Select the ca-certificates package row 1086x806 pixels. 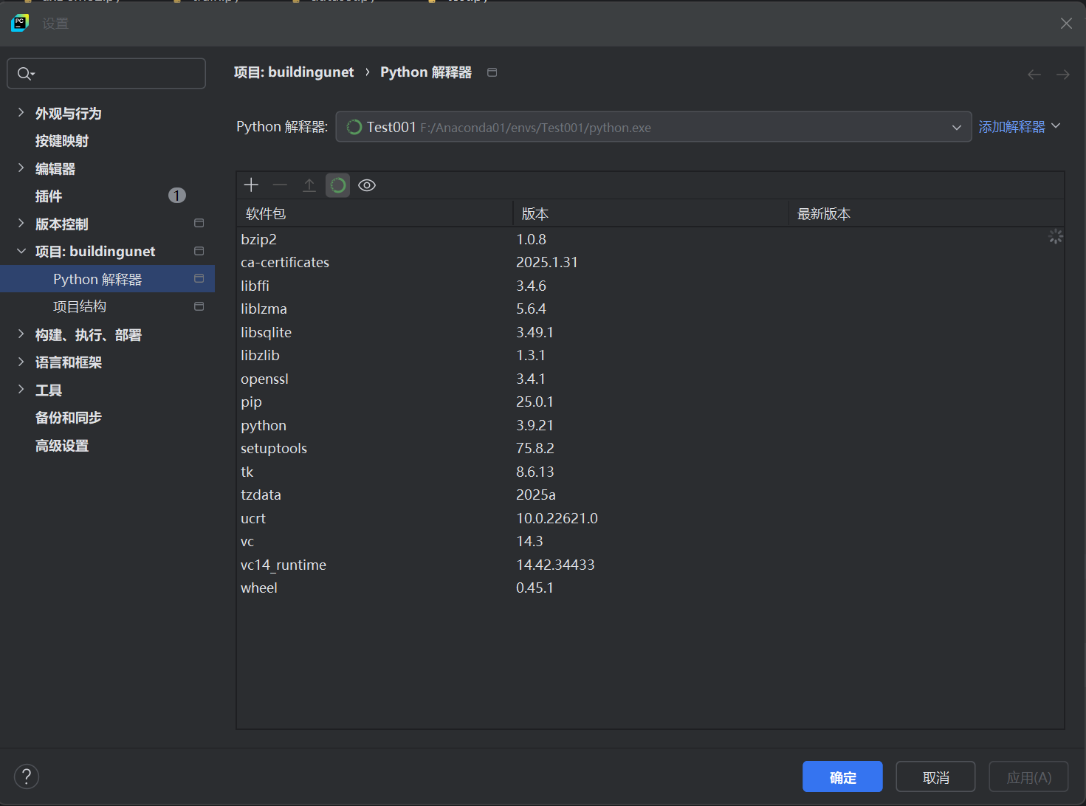(x=650, y=262)
